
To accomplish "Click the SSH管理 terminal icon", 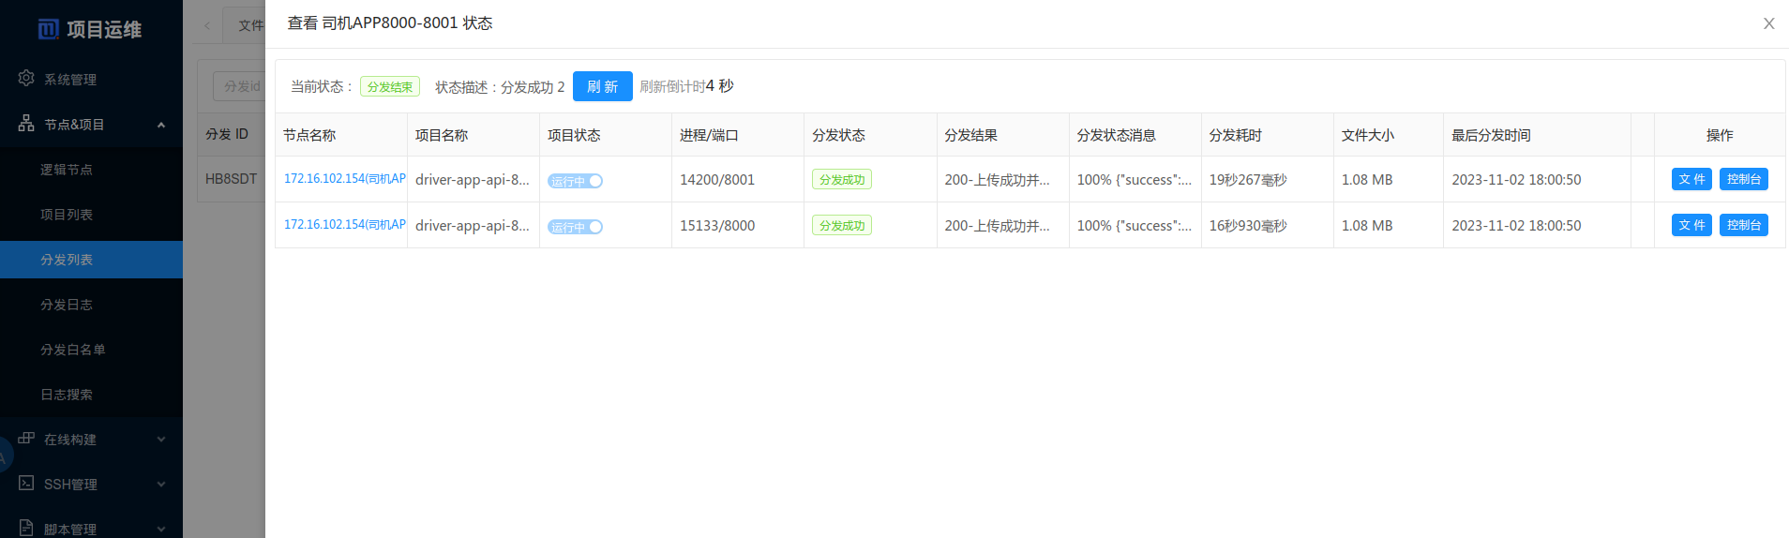I will 26,484.
